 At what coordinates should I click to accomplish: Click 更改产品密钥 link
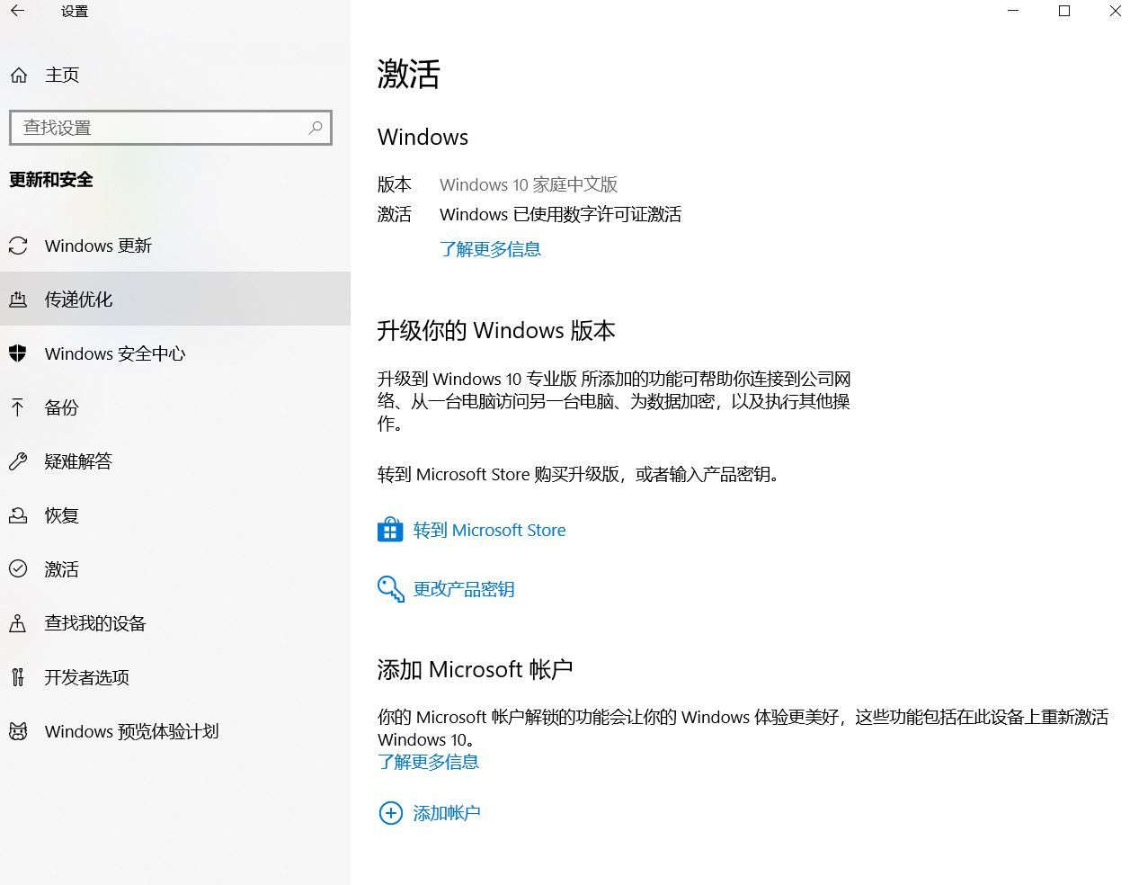tap(463, 589)
